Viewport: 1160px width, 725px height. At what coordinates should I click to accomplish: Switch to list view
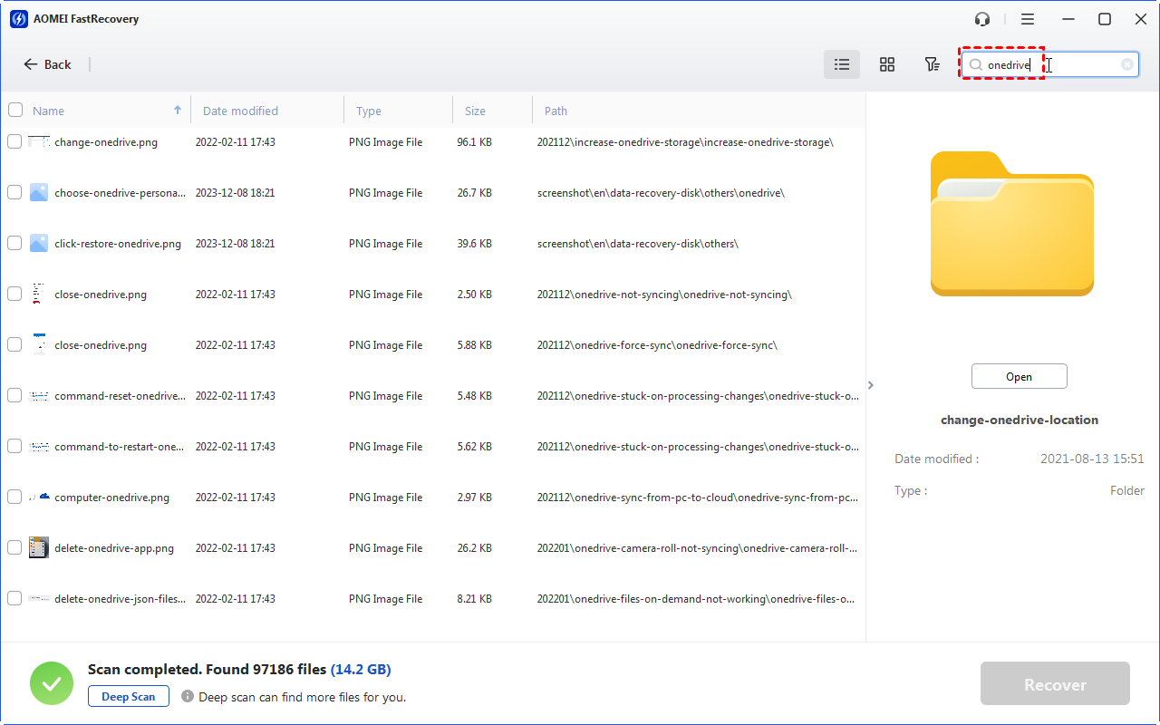pos(841,64)
